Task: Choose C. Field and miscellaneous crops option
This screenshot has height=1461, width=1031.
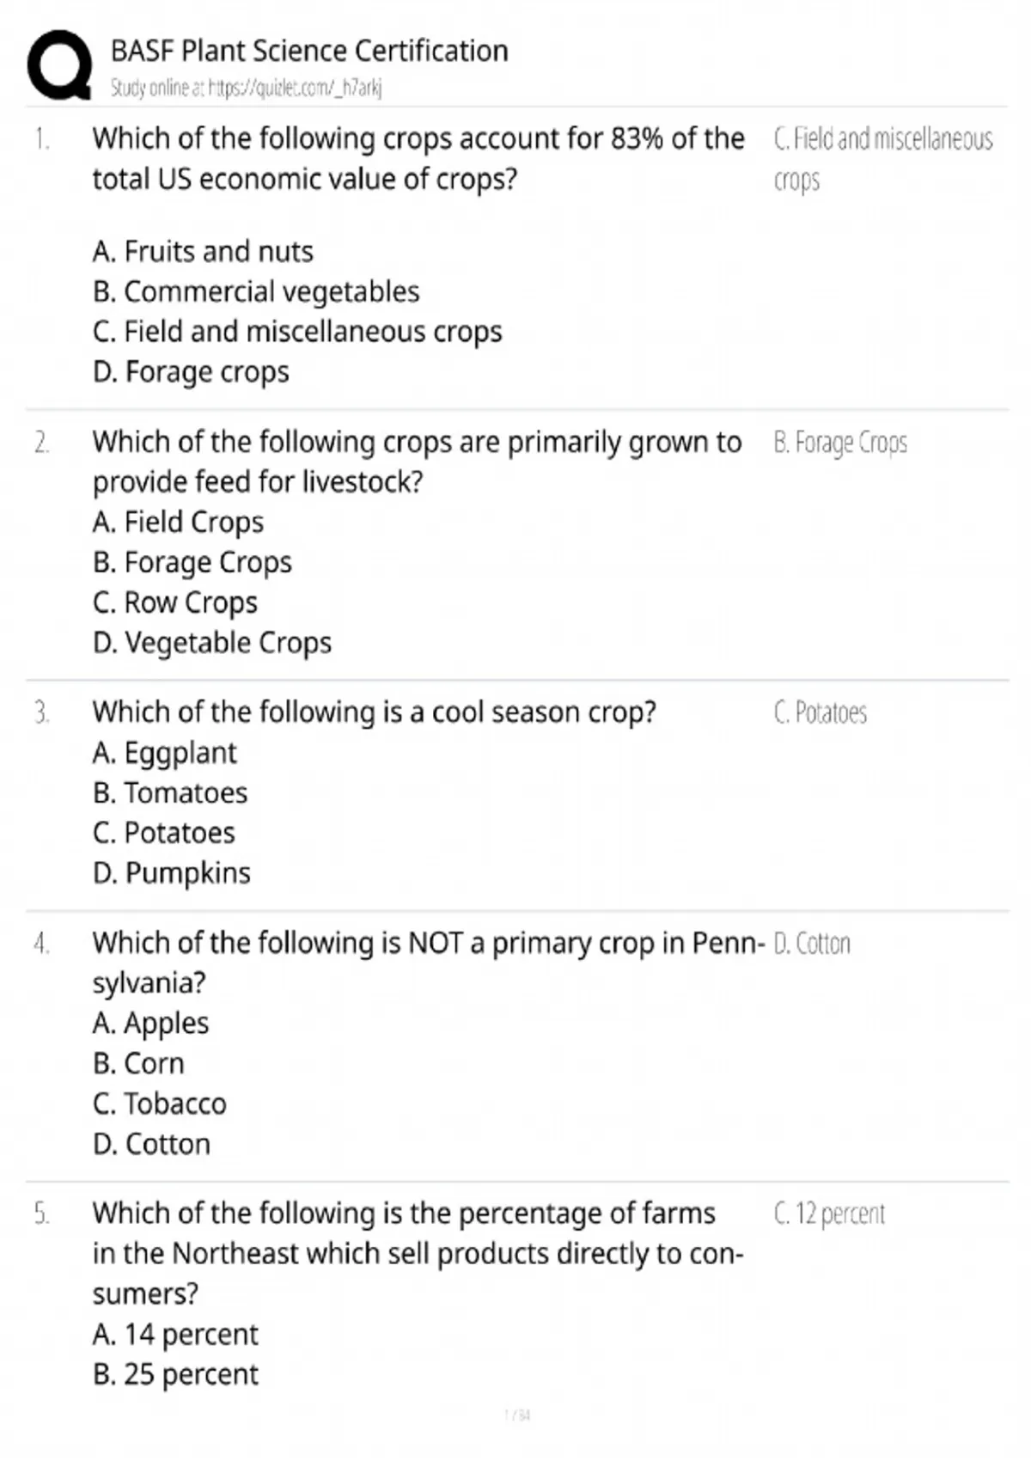Action: coord(297,332)
